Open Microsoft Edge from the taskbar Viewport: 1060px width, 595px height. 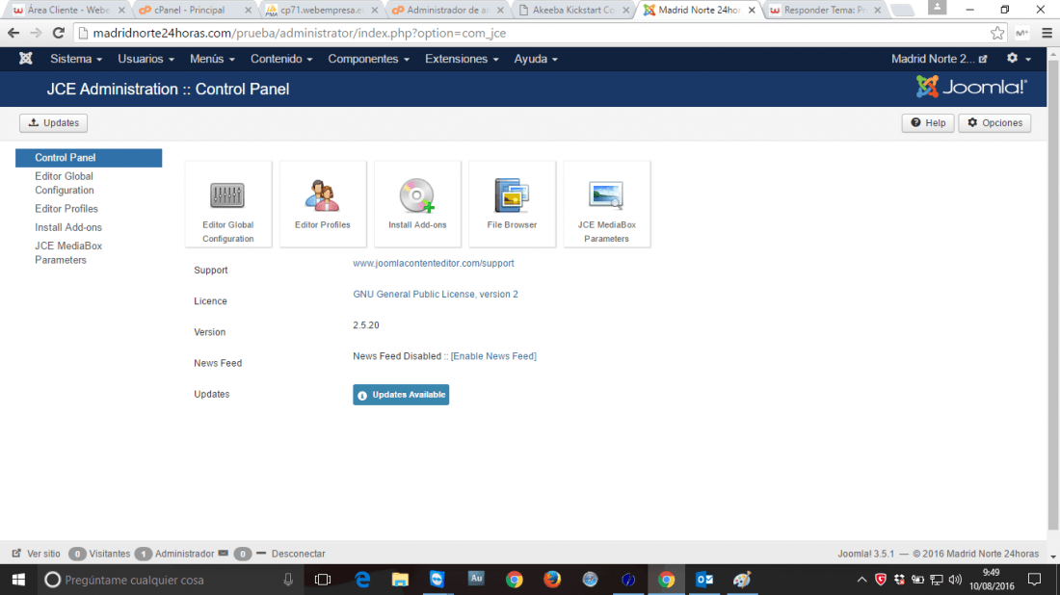(363, 580)
